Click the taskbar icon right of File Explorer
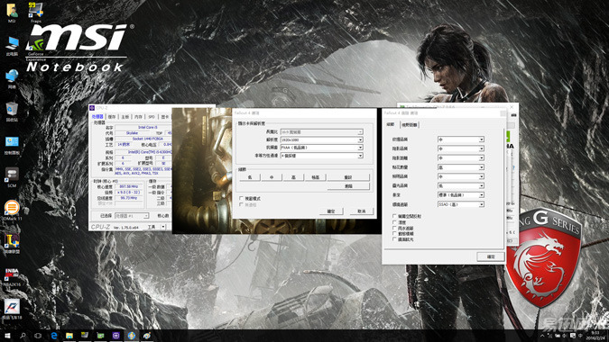The image size is (609, 342). (x=85, y=336)
